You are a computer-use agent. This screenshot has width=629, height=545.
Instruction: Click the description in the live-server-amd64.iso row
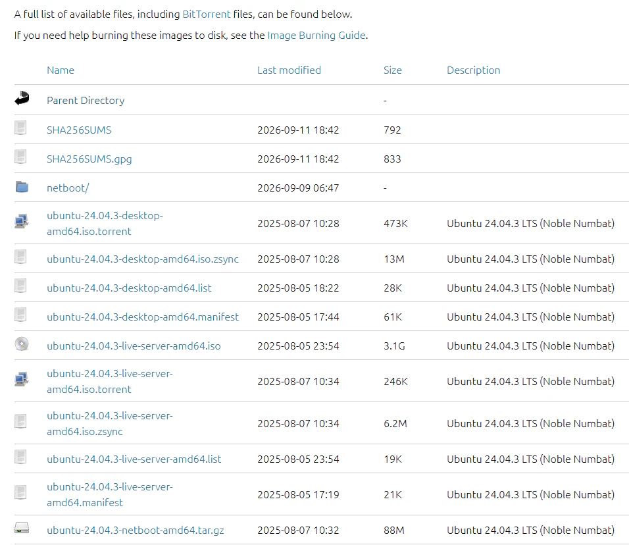(x=530, y=346)
